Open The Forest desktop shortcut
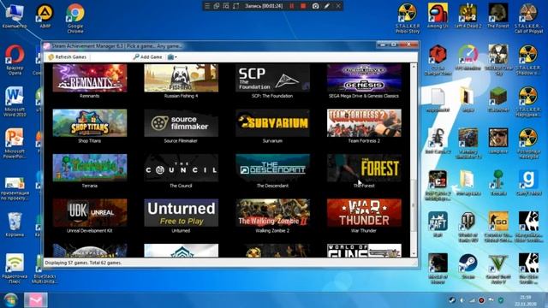 coord(498,15)
